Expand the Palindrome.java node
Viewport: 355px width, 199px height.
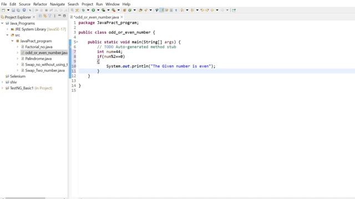[x=17, y=59]
